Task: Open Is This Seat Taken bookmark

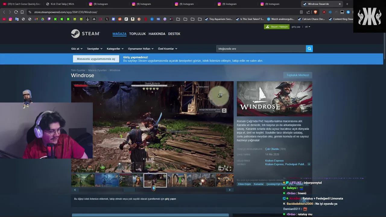Action: [250, 19]
